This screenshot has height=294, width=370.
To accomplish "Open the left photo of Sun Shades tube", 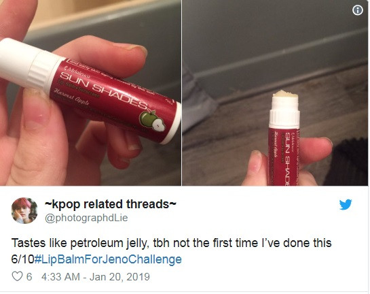I will [x=90, y=93].
